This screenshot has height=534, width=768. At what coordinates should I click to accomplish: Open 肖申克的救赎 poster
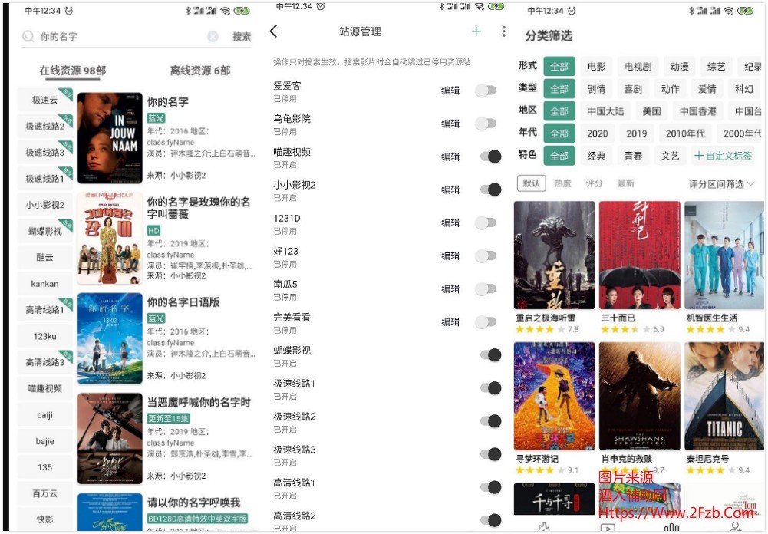tap(640, 396)
